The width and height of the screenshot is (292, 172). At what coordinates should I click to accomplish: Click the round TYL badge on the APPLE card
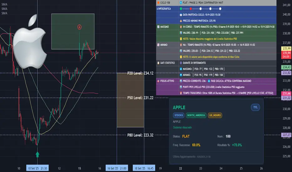pyautogui.click(x=255, y=107)
